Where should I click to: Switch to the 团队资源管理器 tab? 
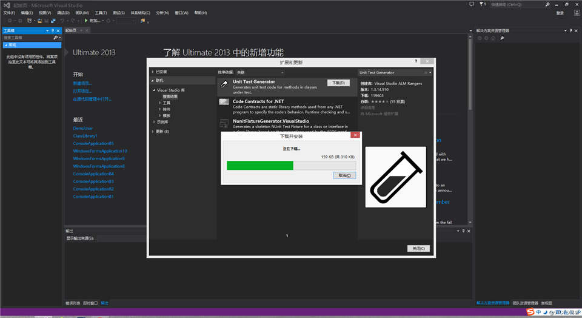[x=525, y=303]
